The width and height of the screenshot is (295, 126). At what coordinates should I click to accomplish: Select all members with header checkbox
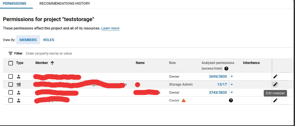point(11,63)
